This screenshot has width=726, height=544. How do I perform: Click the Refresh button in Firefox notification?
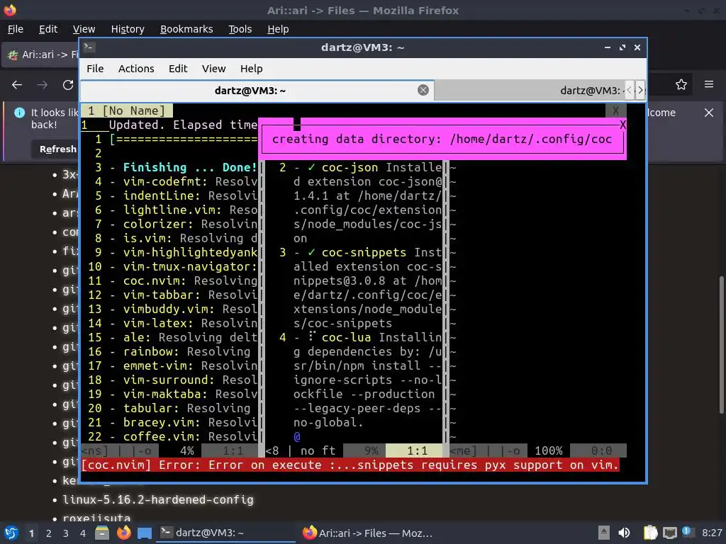pos(56,149)
